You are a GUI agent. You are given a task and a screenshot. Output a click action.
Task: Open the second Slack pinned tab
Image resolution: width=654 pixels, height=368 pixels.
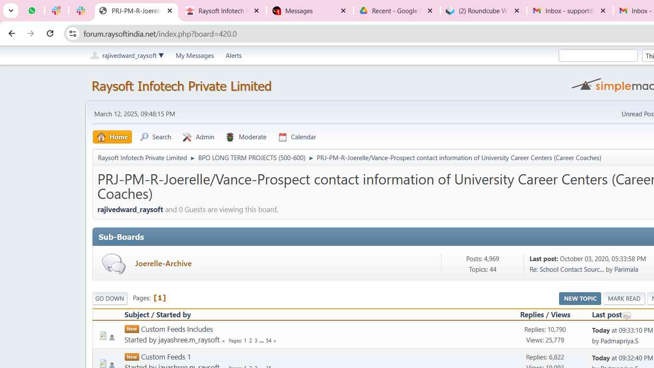[81, 11]
